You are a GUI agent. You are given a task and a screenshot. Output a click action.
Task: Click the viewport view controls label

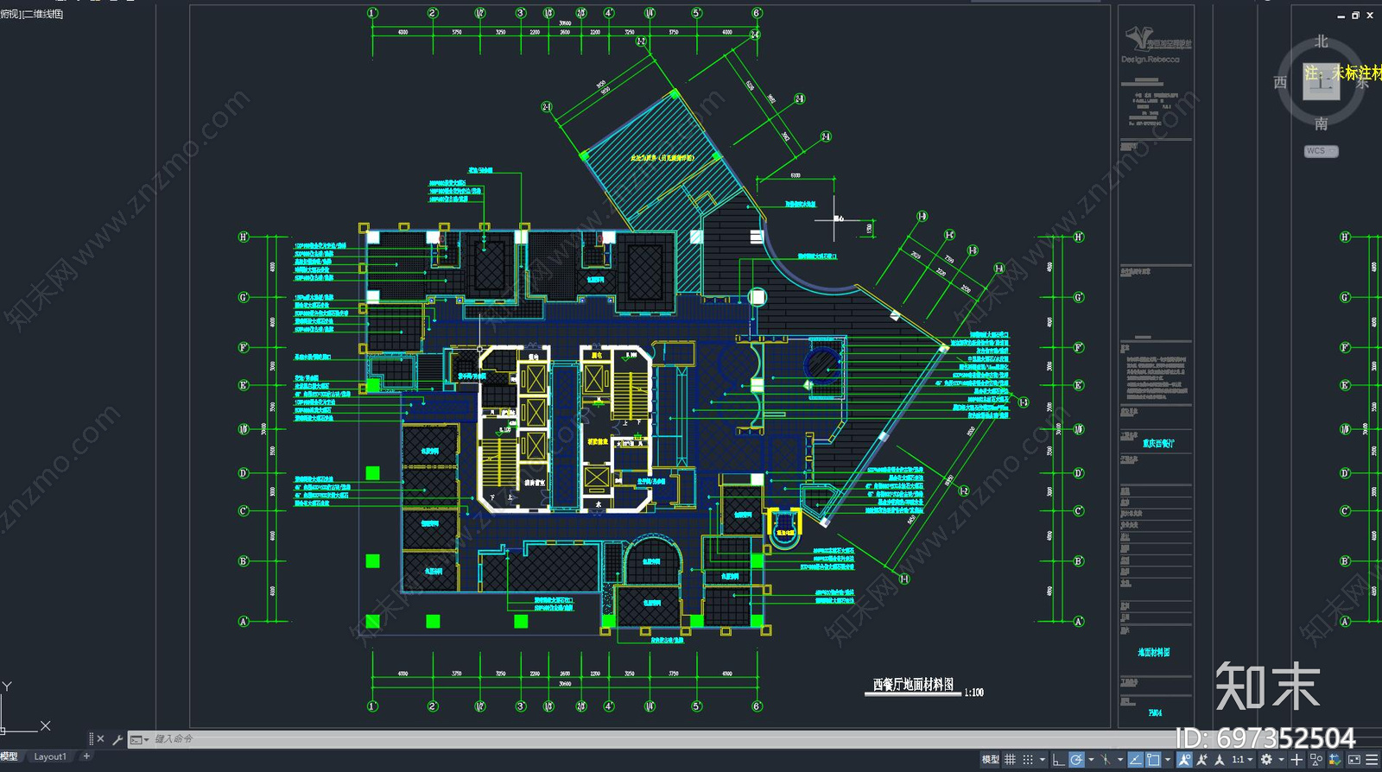pyautogui.click(x=32, y=14)
